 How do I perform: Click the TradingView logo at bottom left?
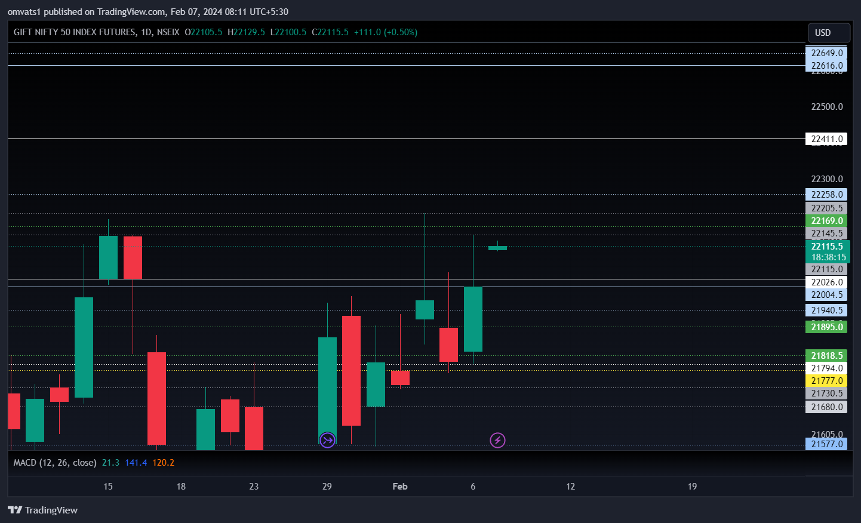(42, 510)
